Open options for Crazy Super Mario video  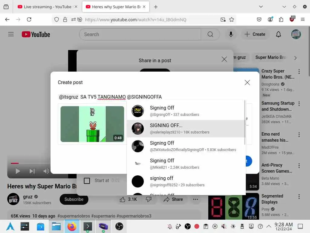pos(299,72)
